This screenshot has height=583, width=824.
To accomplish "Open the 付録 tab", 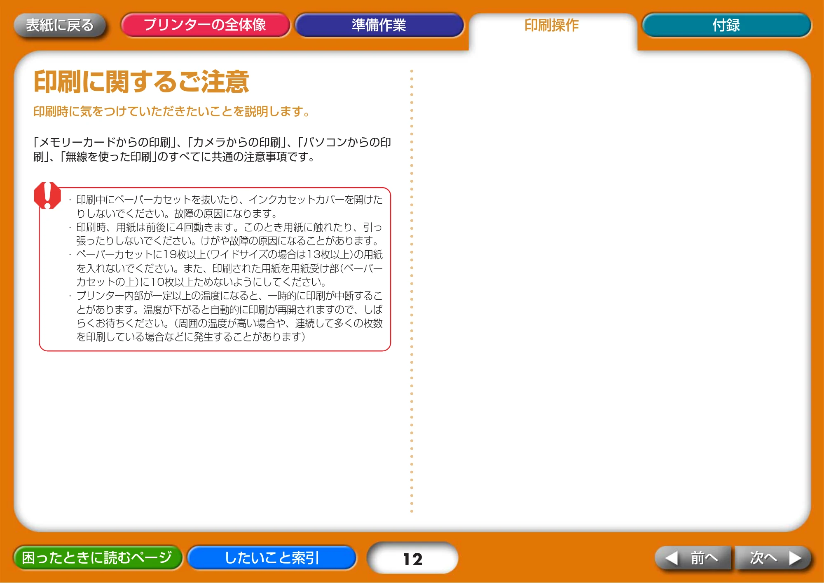I will 726,25.
